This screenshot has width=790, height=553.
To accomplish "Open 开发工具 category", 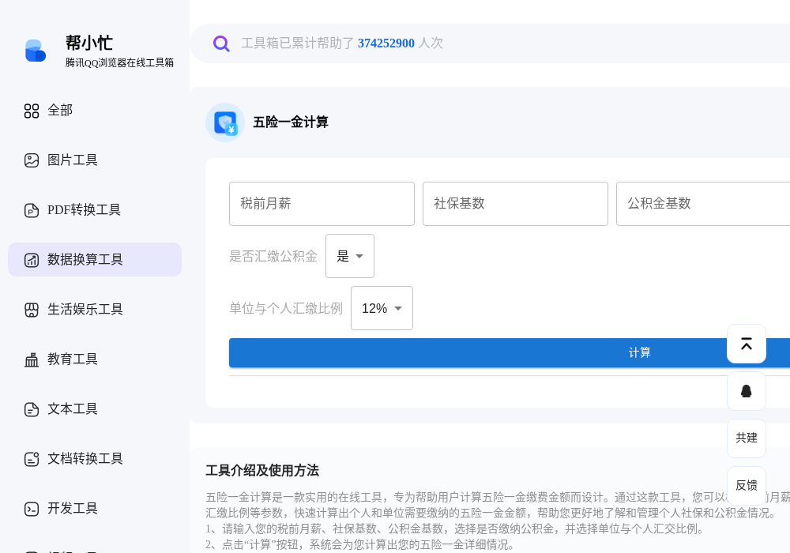I will pos(95,509).
